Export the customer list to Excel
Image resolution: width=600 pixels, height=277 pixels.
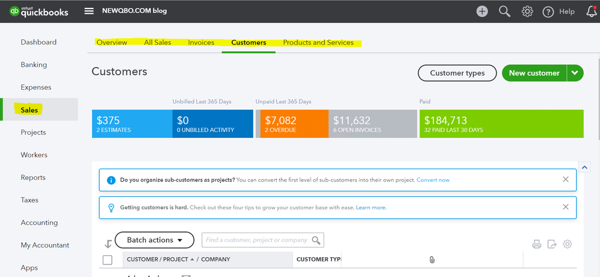[552, 244]
